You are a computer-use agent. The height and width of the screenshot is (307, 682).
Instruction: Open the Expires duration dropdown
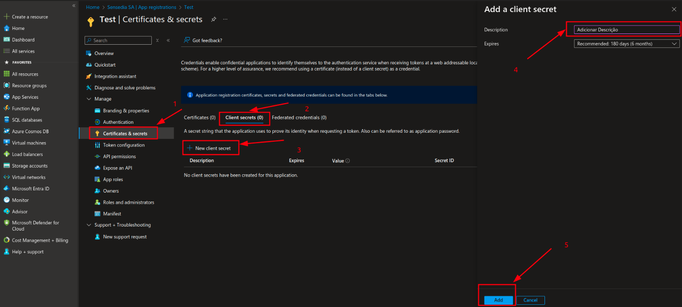point(626,44)
